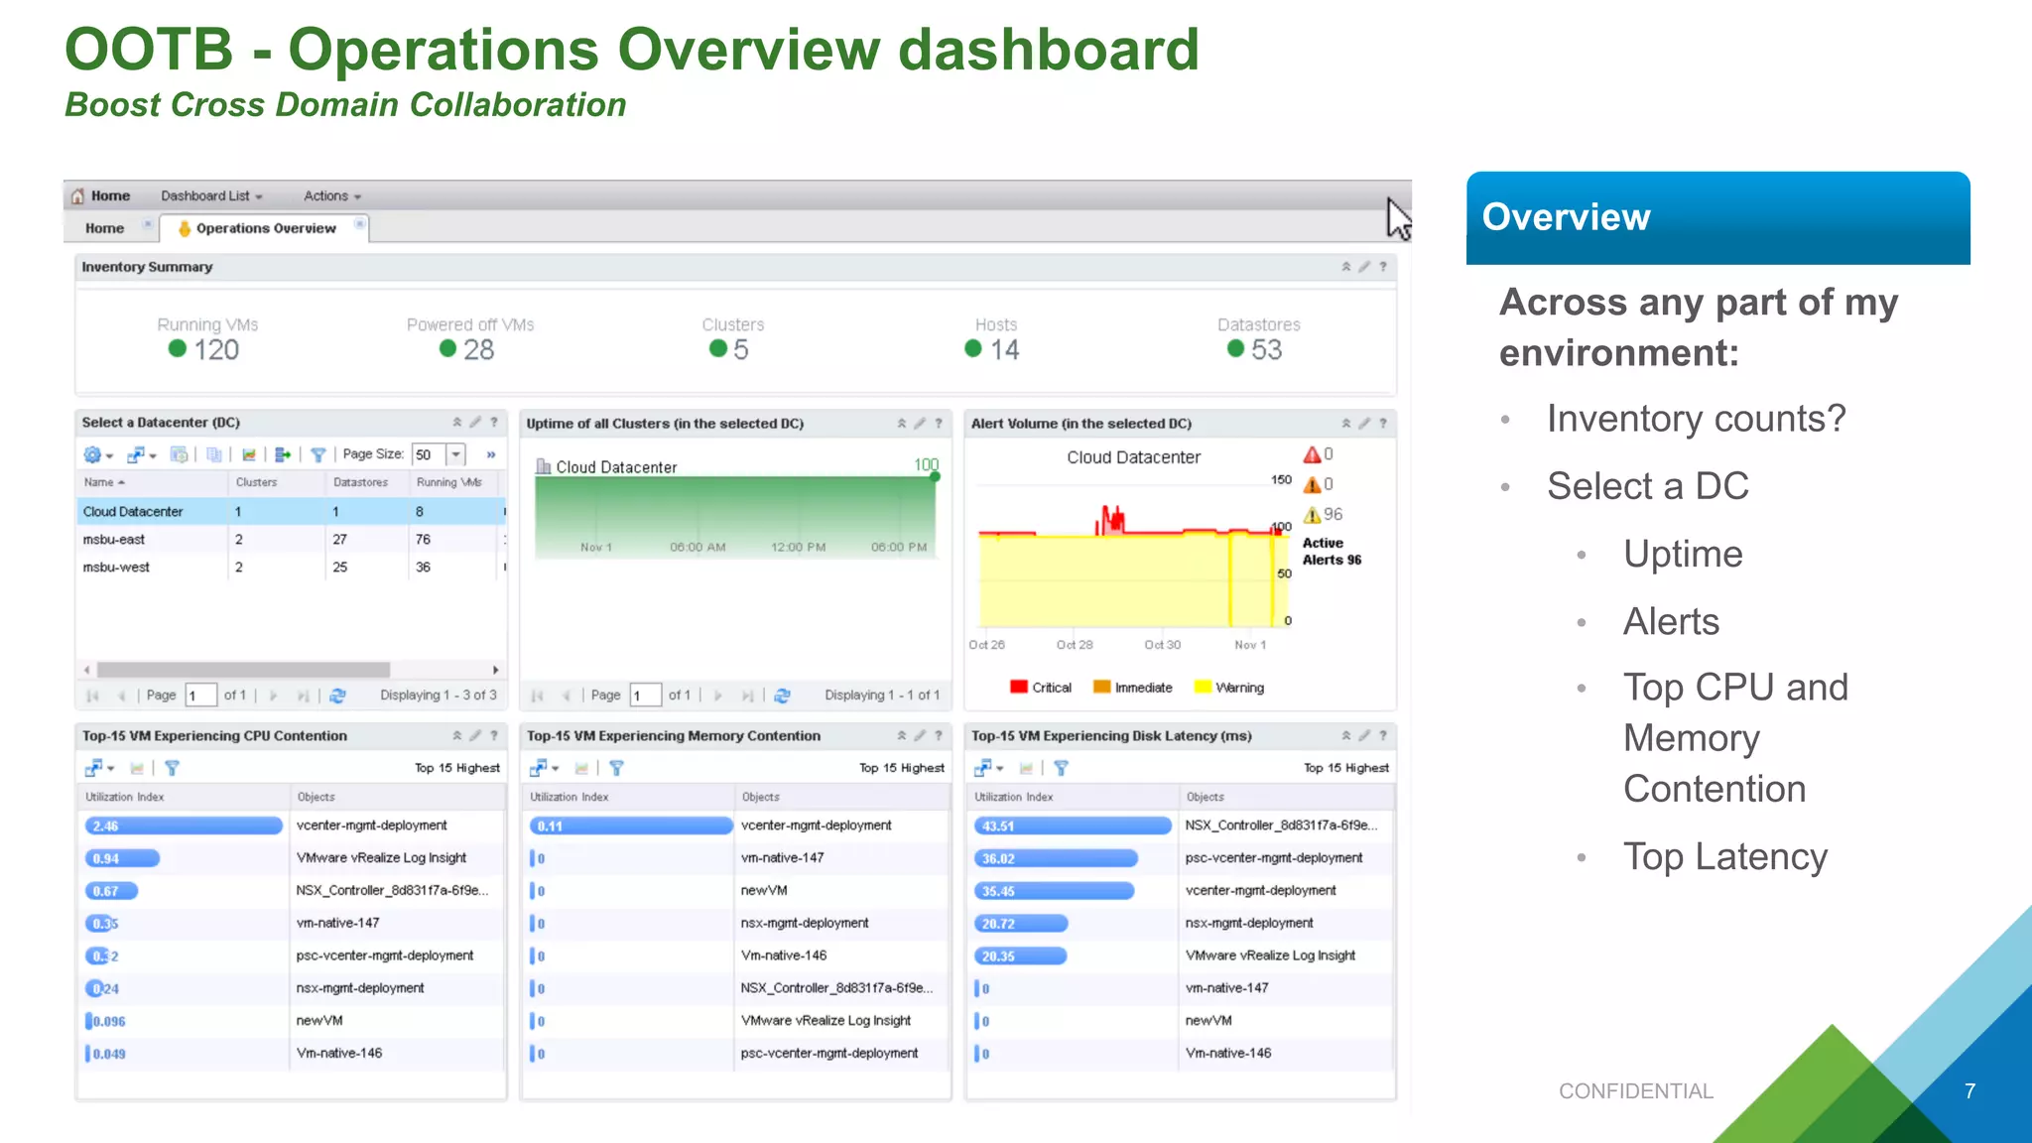Viewport: 2032px width, 1143px height.
Task: Select vm-native-147 in Memory Contention list
Action: tap(782, 858)
